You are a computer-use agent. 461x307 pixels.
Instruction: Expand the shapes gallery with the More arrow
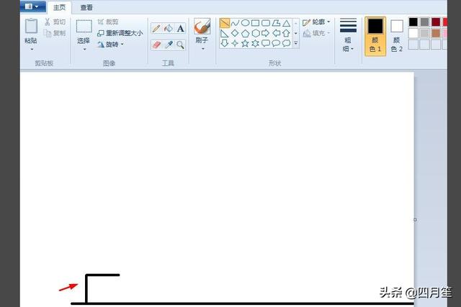pyautogui.click(x=295, y=43)
